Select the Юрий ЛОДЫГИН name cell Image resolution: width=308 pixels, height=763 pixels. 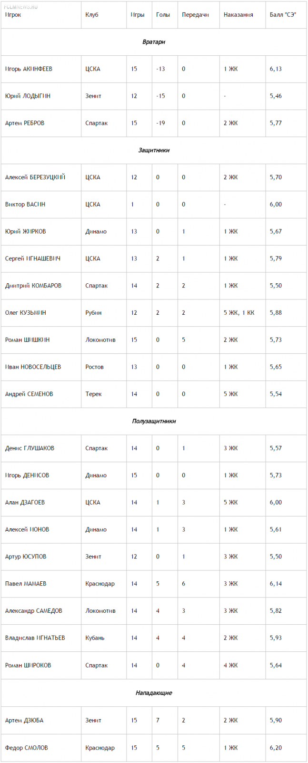point(28,96)
